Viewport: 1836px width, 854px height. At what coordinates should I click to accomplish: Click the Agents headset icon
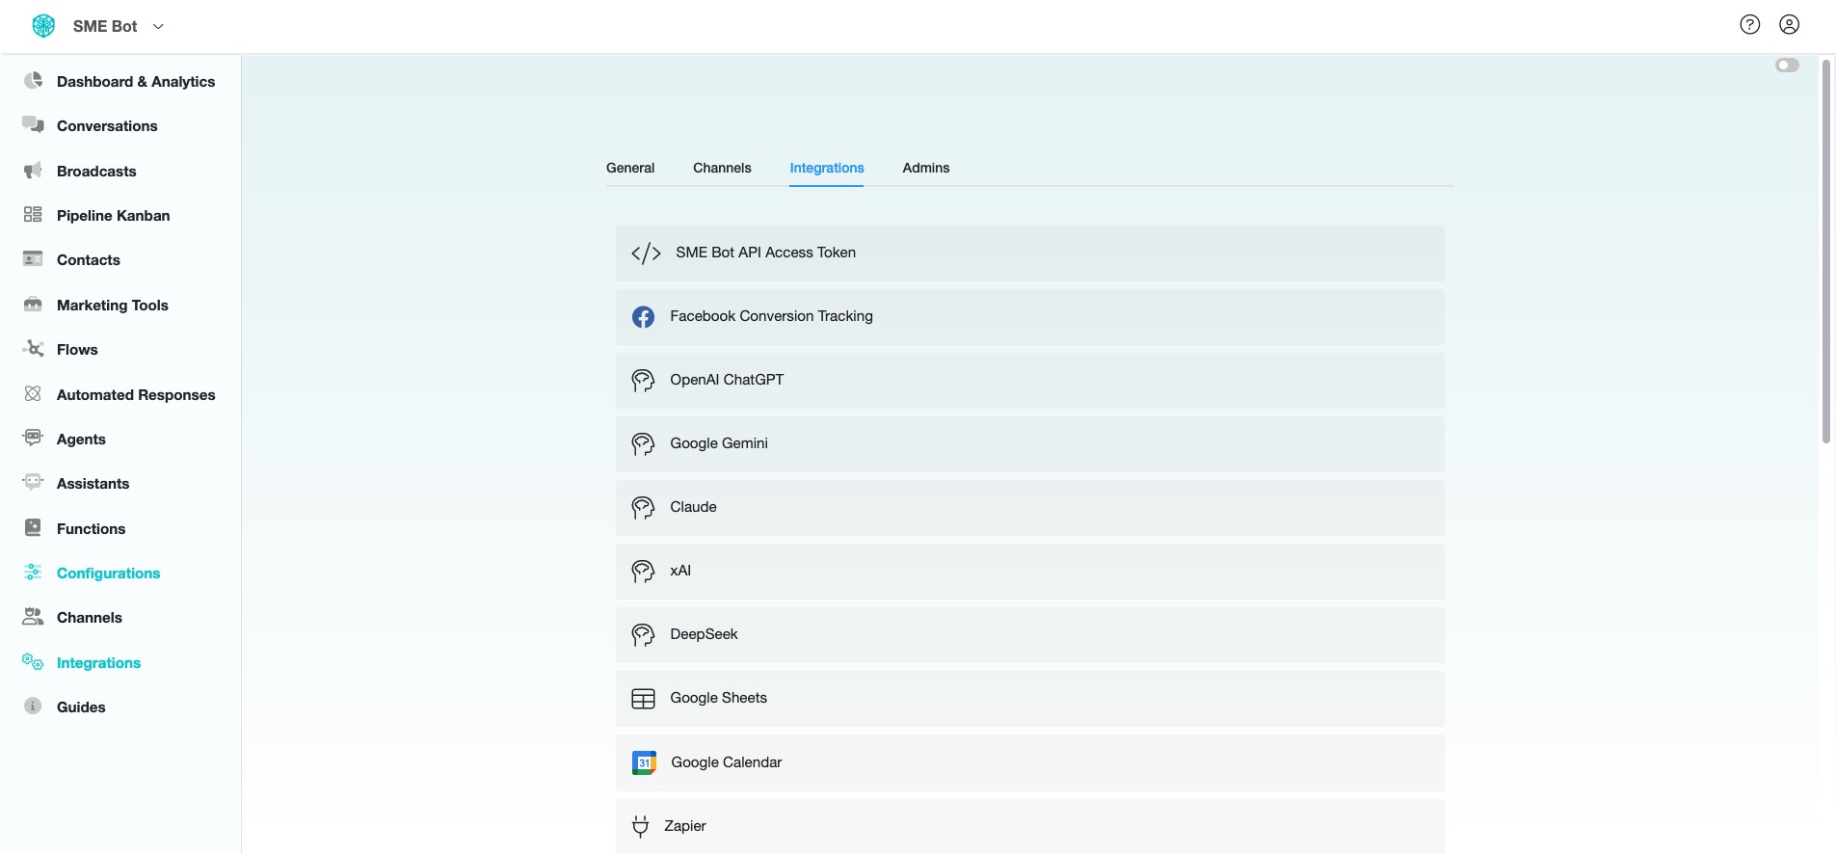click(x=33, y=439)
